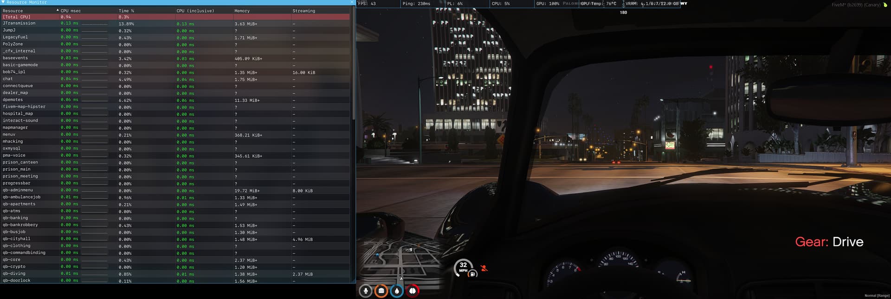Select the mapmanager resource row
891x299 pixels.
(x=175, y=128)
